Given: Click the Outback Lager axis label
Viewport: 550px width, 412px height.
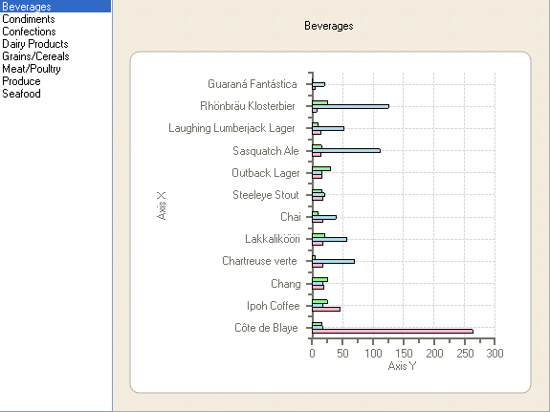Looking at the screenshot, I should click(266, 173).
